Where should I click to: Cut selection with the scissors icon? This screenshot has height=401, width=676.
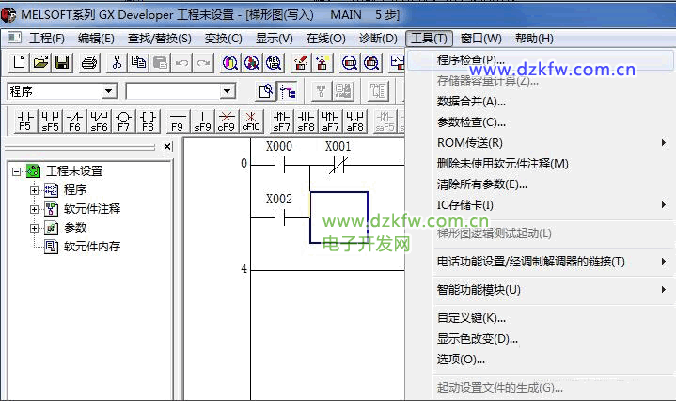tap(117, 62)
